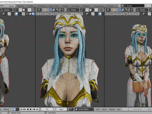This screenshot has width=152, height=114.
Task: Click the Scene name field
Action: click(x=135, y=6)
